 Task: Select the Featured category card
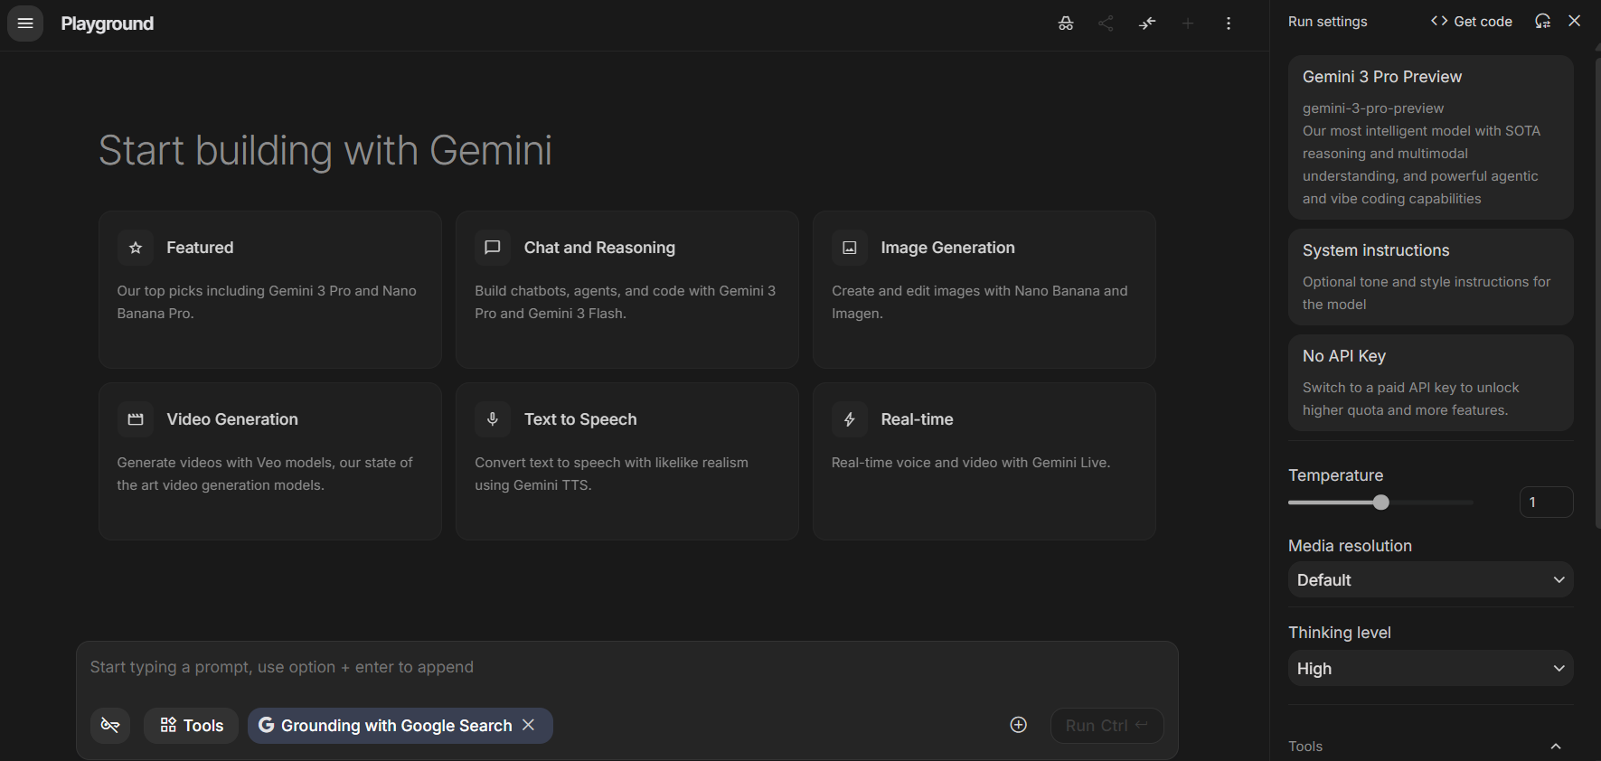pyautogui.click(x=269, y=289)
